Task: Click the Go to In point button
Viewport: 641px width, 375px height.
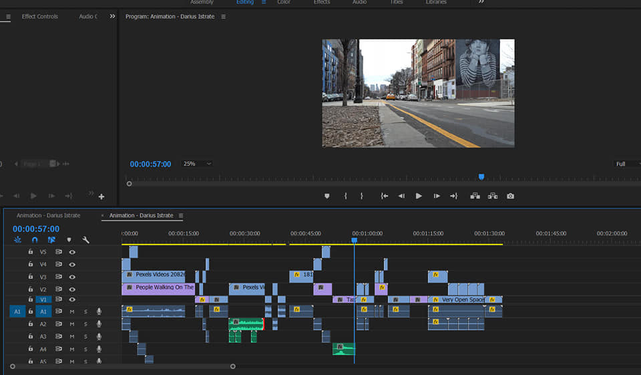Action: (x=385, y=196)
